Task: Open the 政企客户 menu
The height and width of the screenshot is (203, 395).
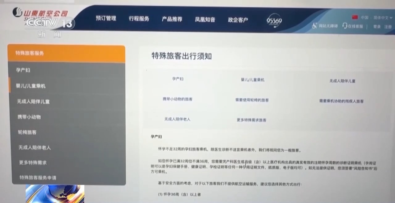Action: tap(238, 19)
